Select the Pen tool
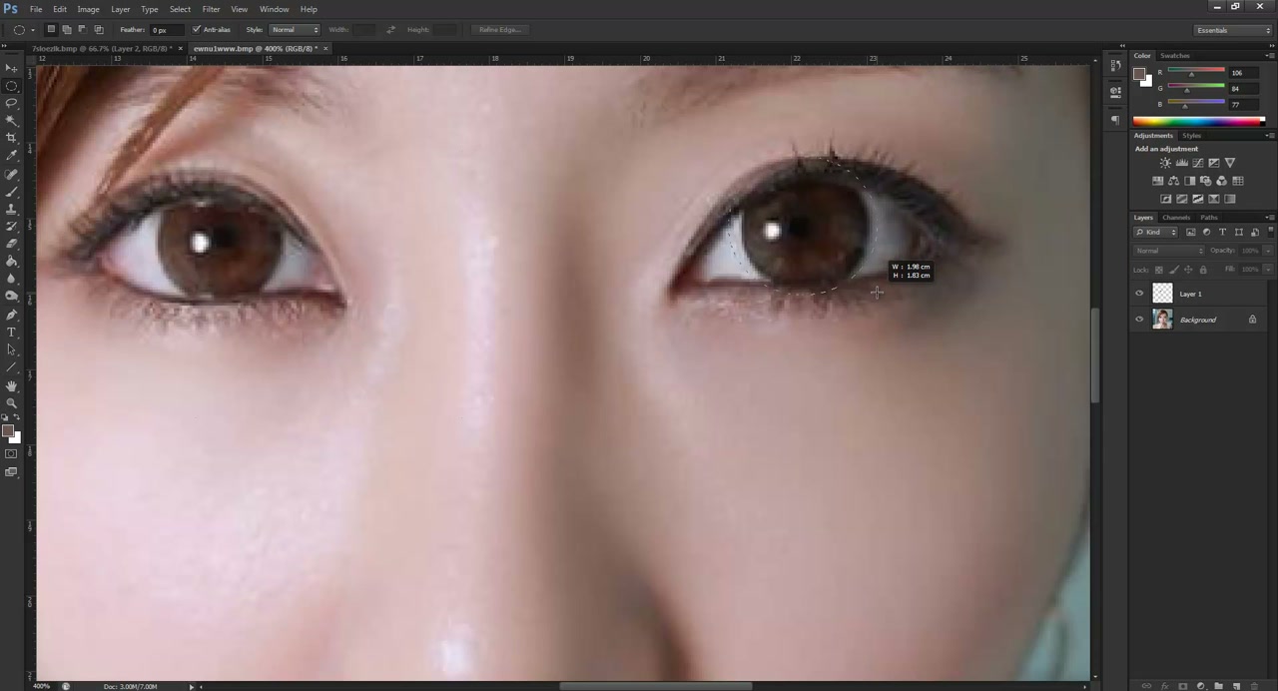The width and height of the screenshot is (1278, 691). click(x=11, y=316)
